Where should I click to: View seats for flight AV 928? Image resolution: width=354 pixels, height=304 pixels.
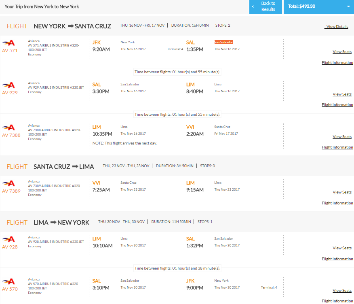[x=342, y=248]
